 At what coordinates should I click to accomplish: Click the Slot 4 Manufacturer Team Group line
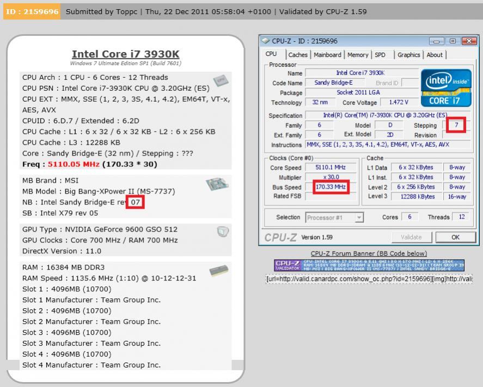pos(91,365)
